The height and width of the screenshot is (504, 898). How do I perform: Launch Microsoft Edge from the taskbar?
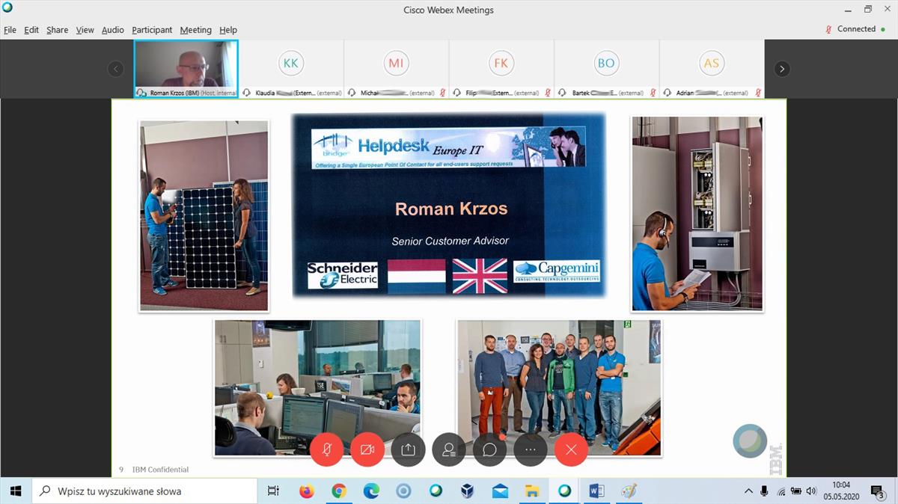coord(371,491)
